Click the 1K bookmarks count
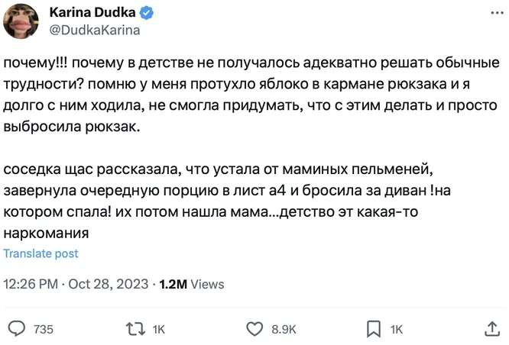This screenshot has width=509, height=345. [x=397, y=330]
